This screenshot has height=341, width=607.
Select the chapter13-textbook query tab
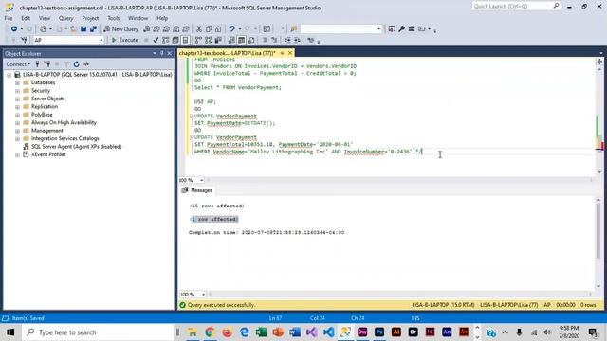point(228,53)
